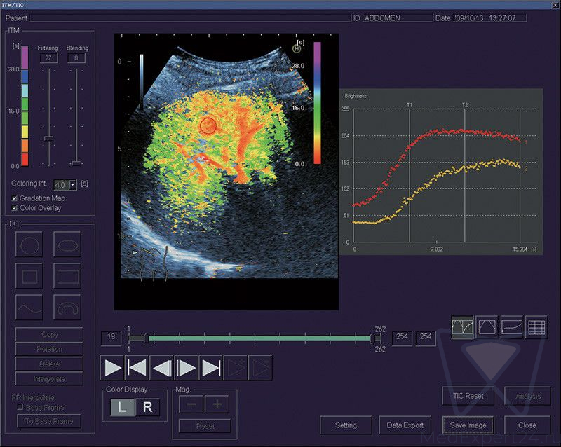Click the current frame number box showing 19
The height and width of the screenshot is (447, 561).
pos(111,338)
